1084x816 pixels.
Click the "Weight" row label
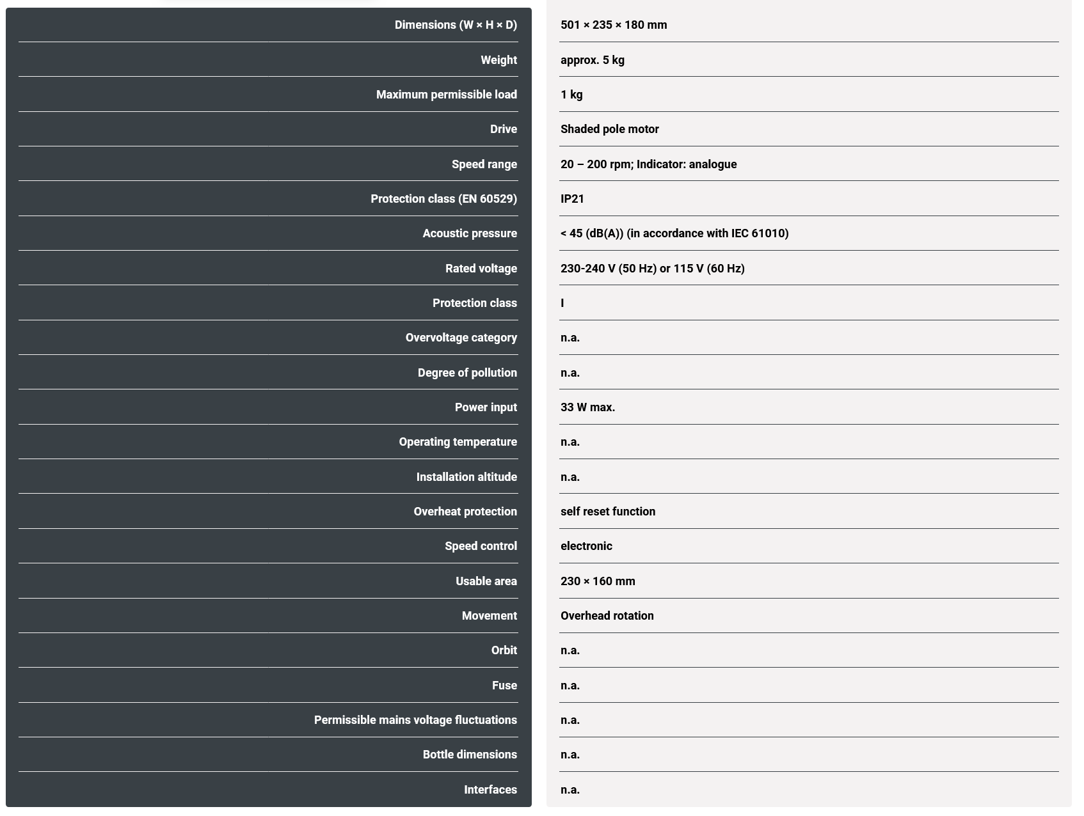(498, 60)
